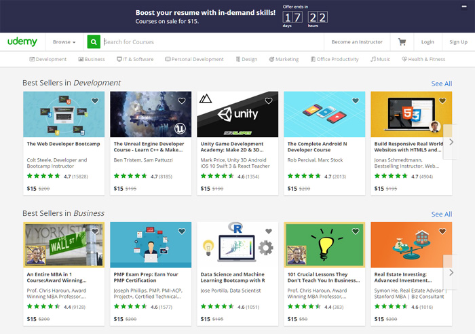Click title Data Science and Machine Learning Bootcamp
Image resolution: width=475 pixels, height=334 pixels.
pos(233,278)
